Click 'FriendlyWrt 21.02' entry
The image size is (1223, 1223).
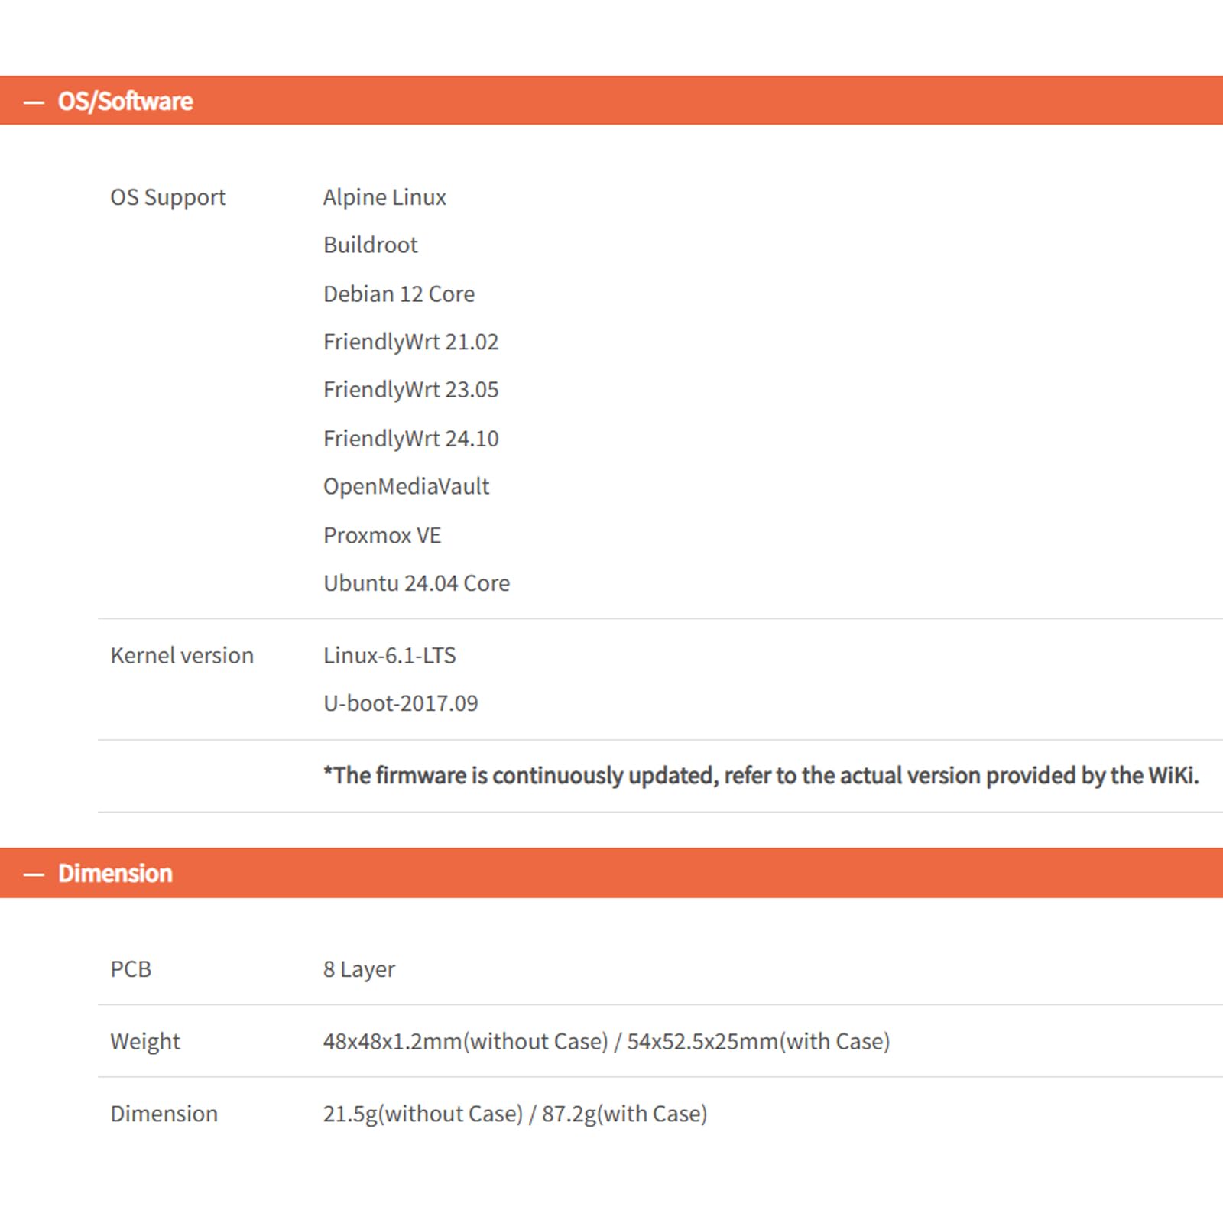pyautogui.click(x=411, y=342)
